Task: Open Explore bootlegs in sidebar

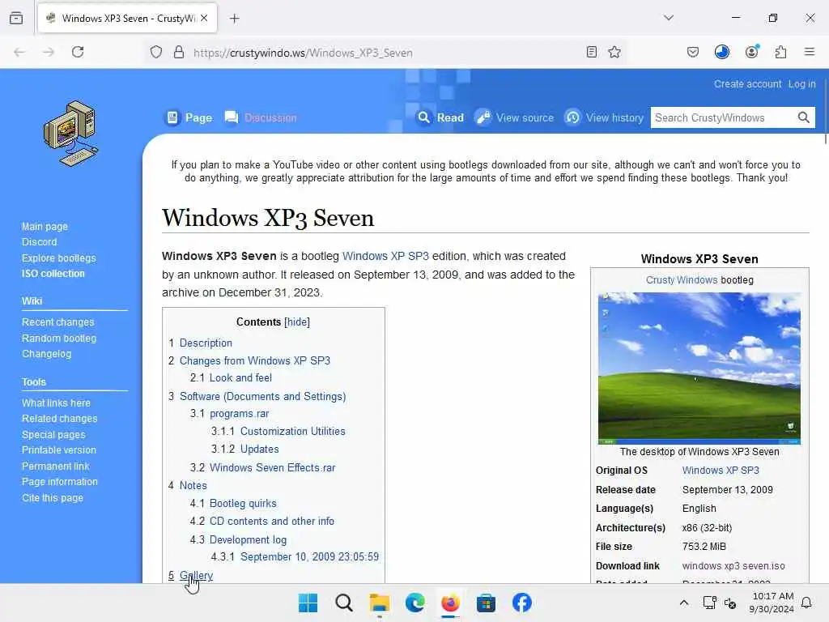Action: tap(58, 258)
